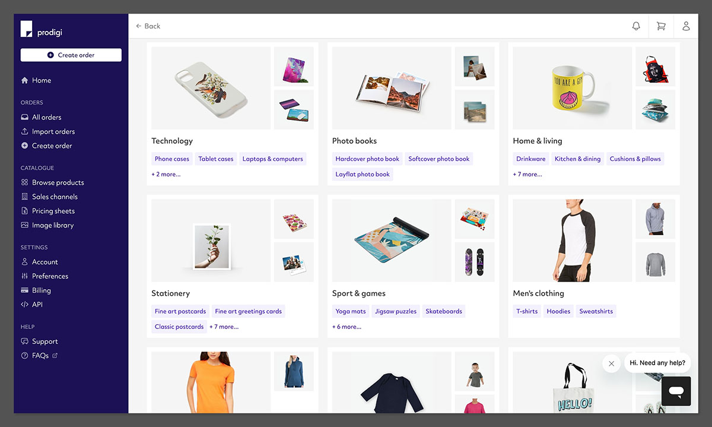Click the Create order button
The image size is (712, 427).
pos(71,55)
